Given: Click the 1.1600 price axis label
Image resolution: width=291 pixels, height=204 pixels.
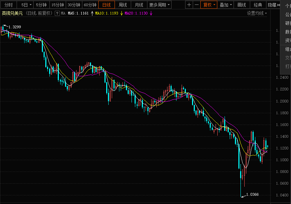Looking at the screenshot, I should (x=282, y=125).
